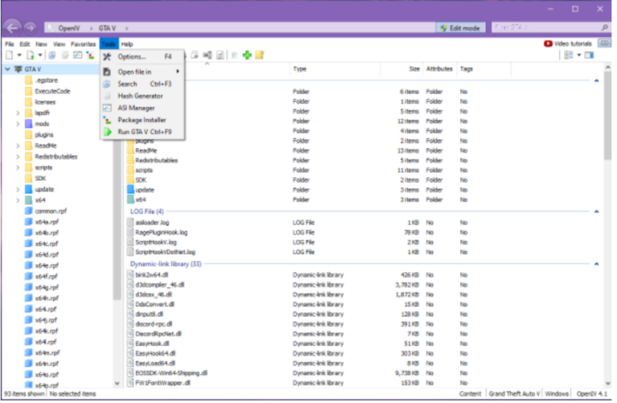Image resolution: width=617 pixels, height=403 pixels.
Task: Click the GTA V root icon in tree
Action: pos(18,69)
